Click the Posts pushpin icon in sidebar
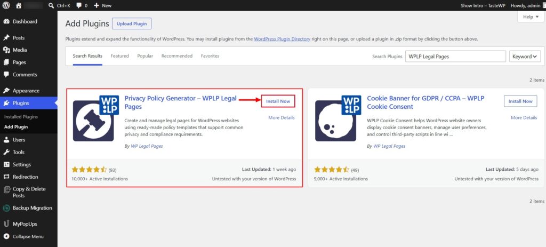 tap(6, 38)
